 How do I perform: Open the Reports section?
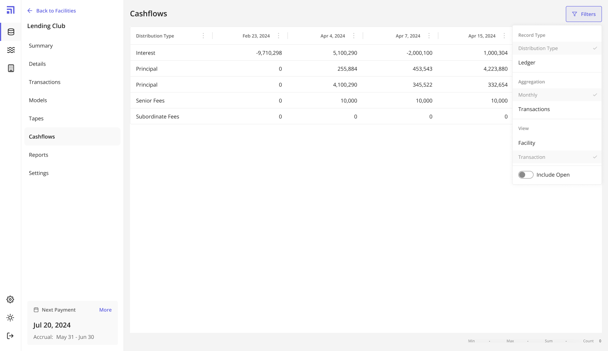point(38,155)
